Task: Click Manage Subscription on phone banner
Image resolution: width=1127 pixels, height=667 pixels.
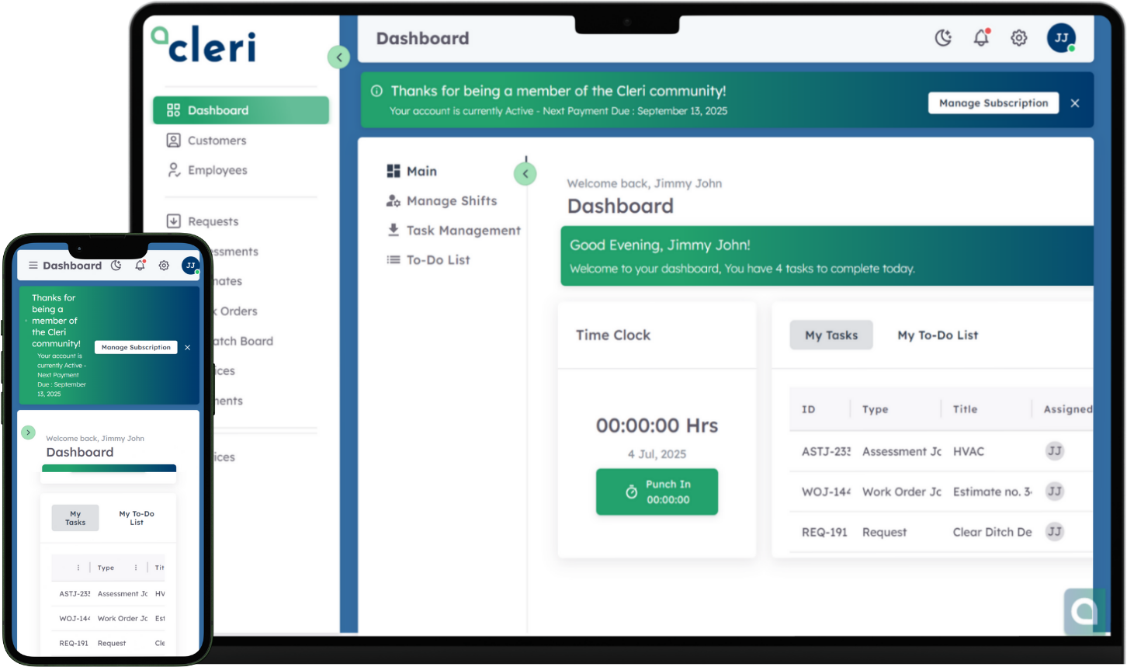Action: point(136,347)
